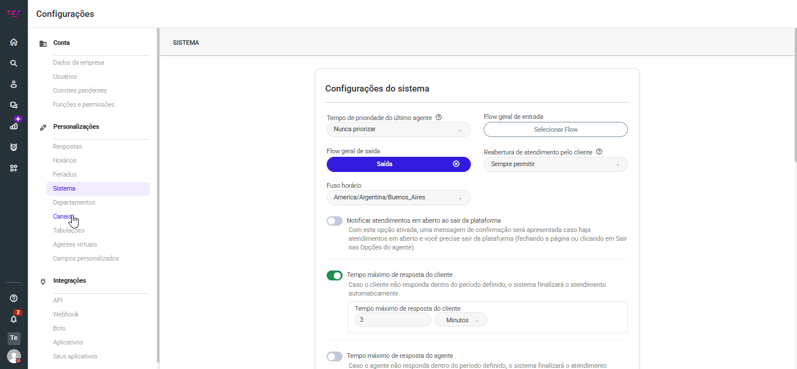Click the Conta section header
Viewport: 797px width, 369px height.
61,43
